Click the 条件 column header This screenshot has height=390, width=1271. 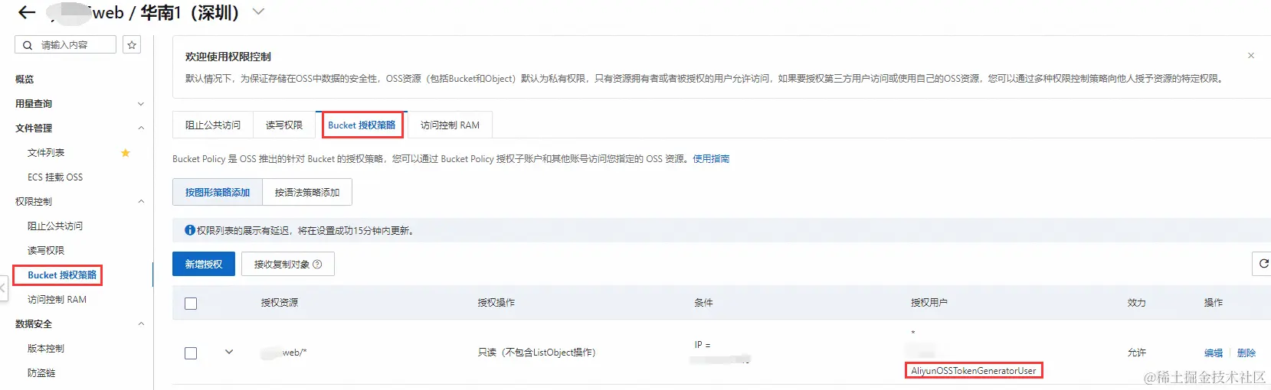tap(703, 303)
